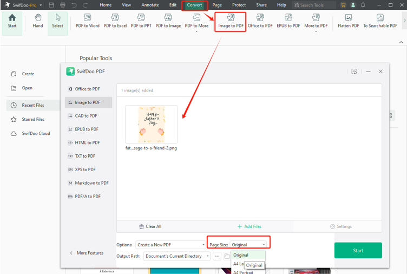The width and height of the screenshot is (407, 274).
Task: Open the Help menu tab
Action: click(x=281, y=5)
